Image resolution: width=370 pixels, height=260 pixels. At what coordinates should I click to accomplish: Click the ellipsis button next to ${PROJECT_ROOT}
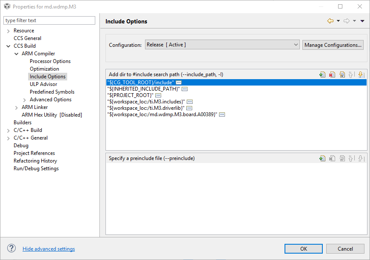158,95
